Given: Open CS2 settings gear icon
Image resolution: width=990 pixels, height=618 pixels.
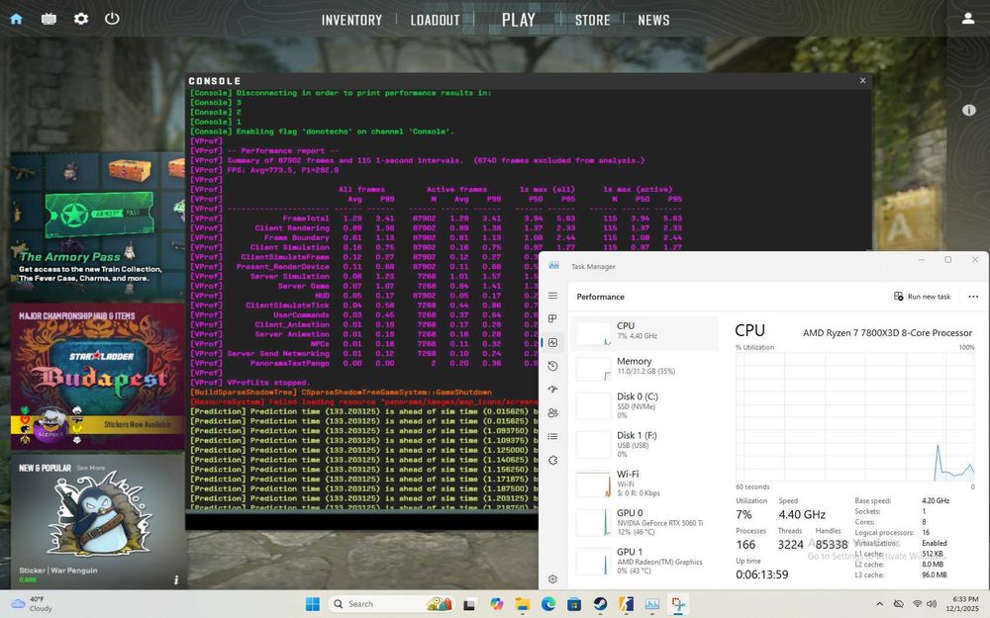Looking at the screenshot, I should pyautogui.click(x=81, y=18).
